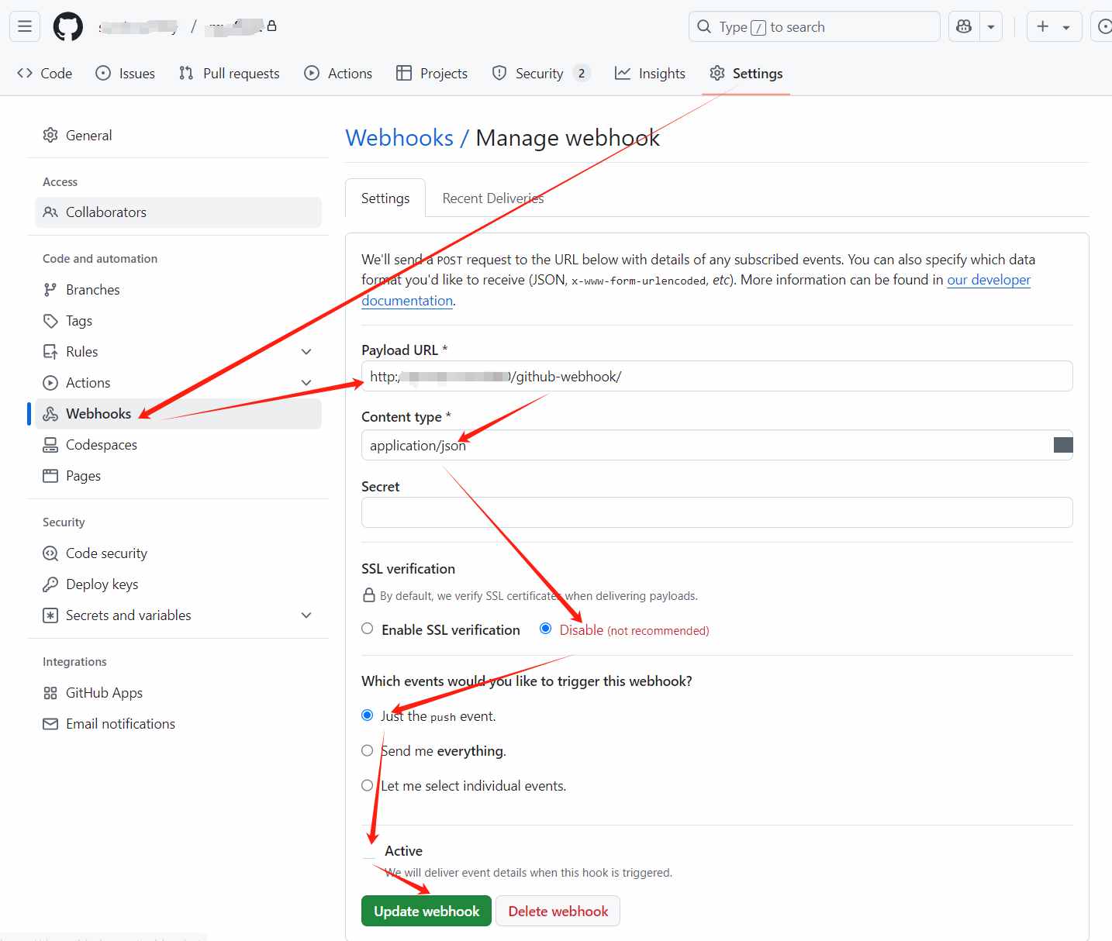Click the GitHub octocat logo

[68, 26]
